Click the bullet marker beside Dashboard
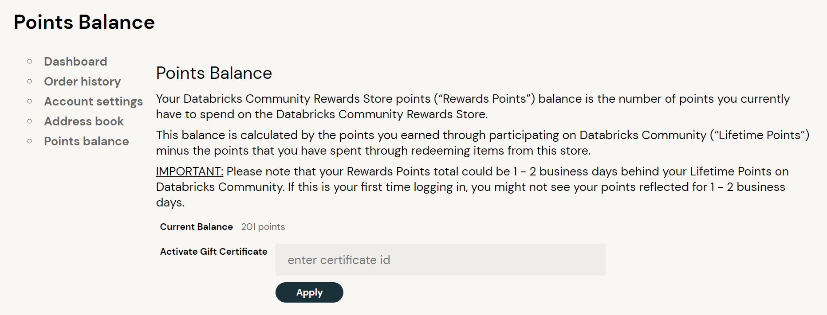 (x=30, y=62)
